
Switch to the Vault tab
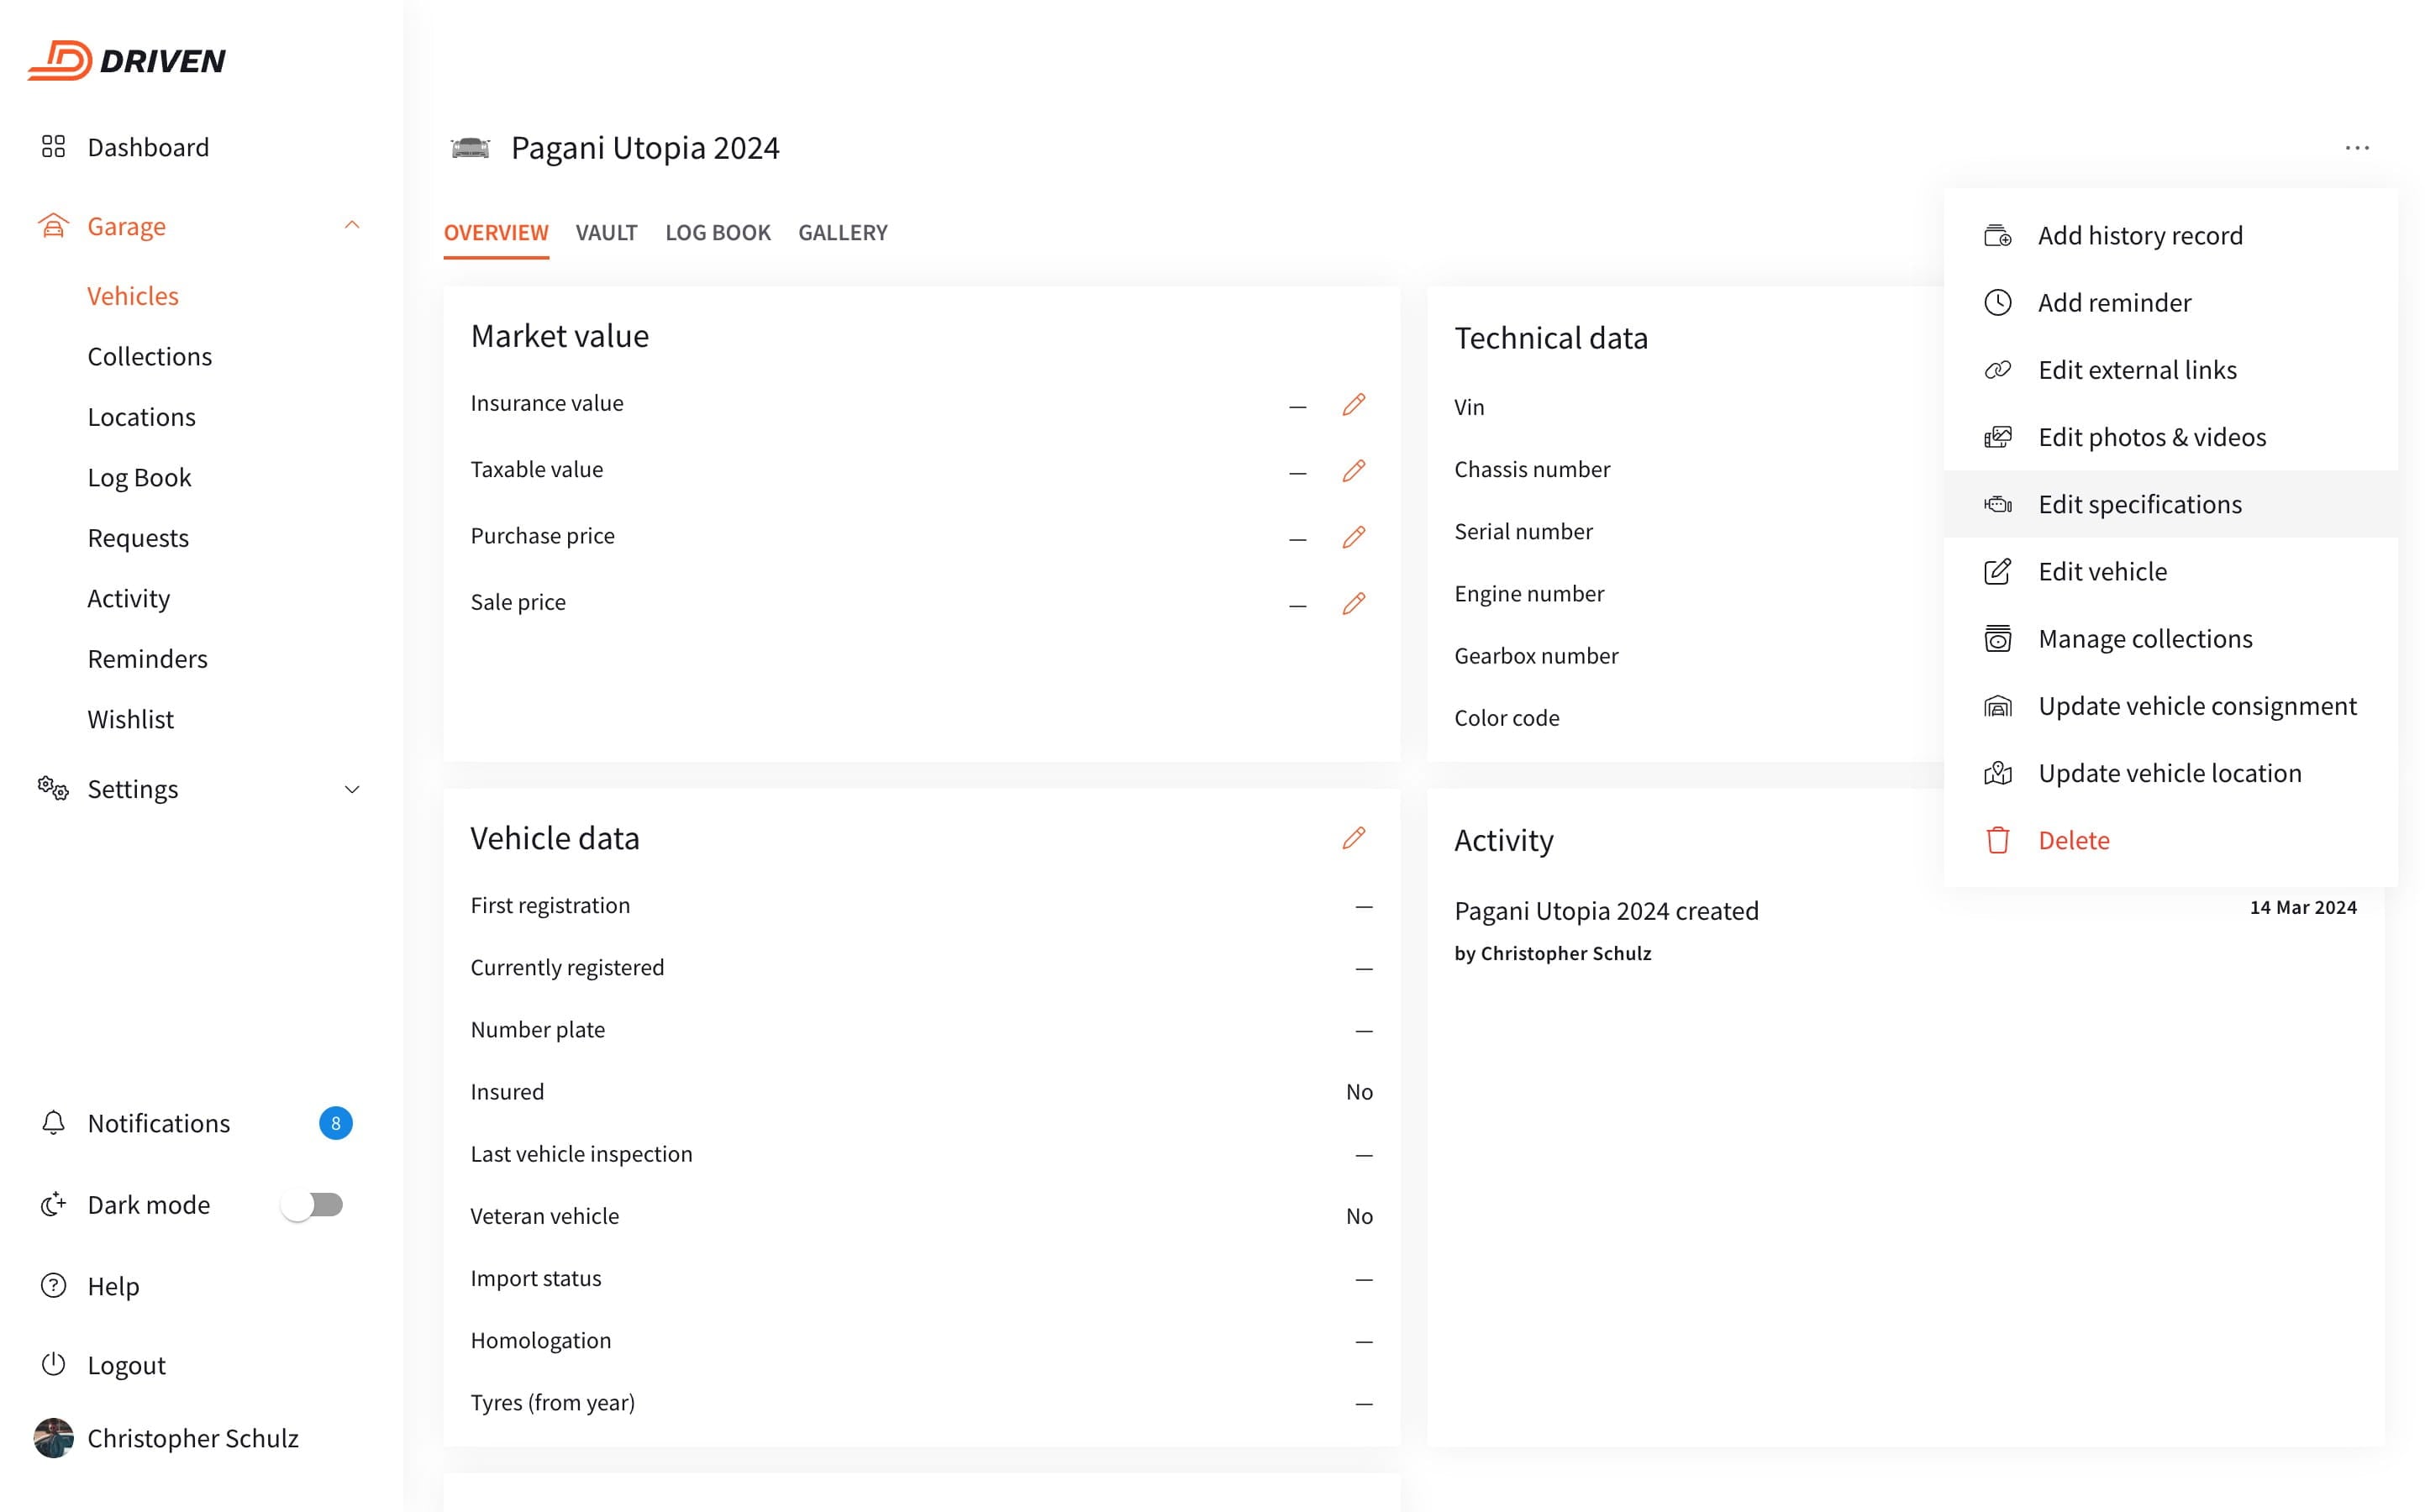tap(606, 233)
